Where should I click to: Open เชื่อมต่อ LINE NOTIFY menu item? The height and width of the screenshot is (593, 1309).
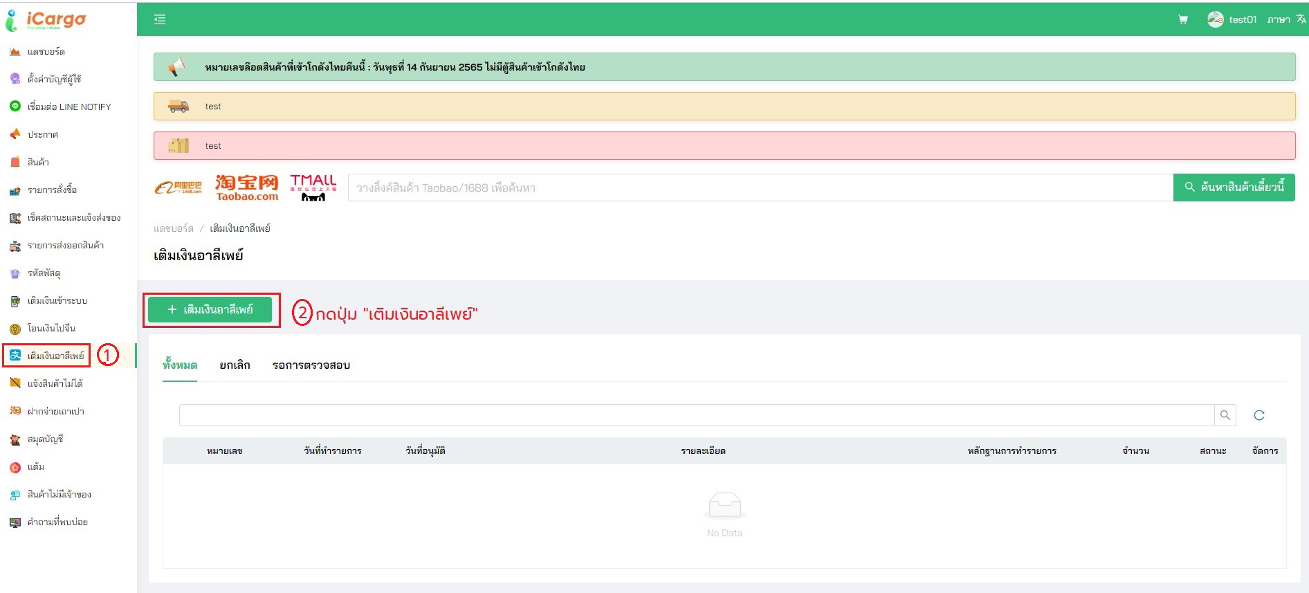tap(69, 107)
